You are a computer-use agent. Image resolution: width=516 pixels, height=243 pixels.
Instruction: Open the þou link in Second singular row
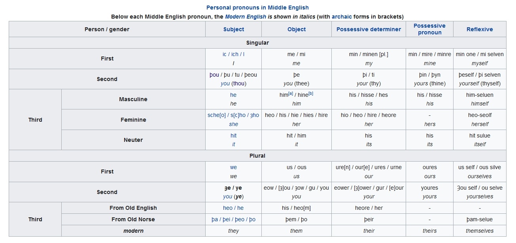tap(214, 75)
